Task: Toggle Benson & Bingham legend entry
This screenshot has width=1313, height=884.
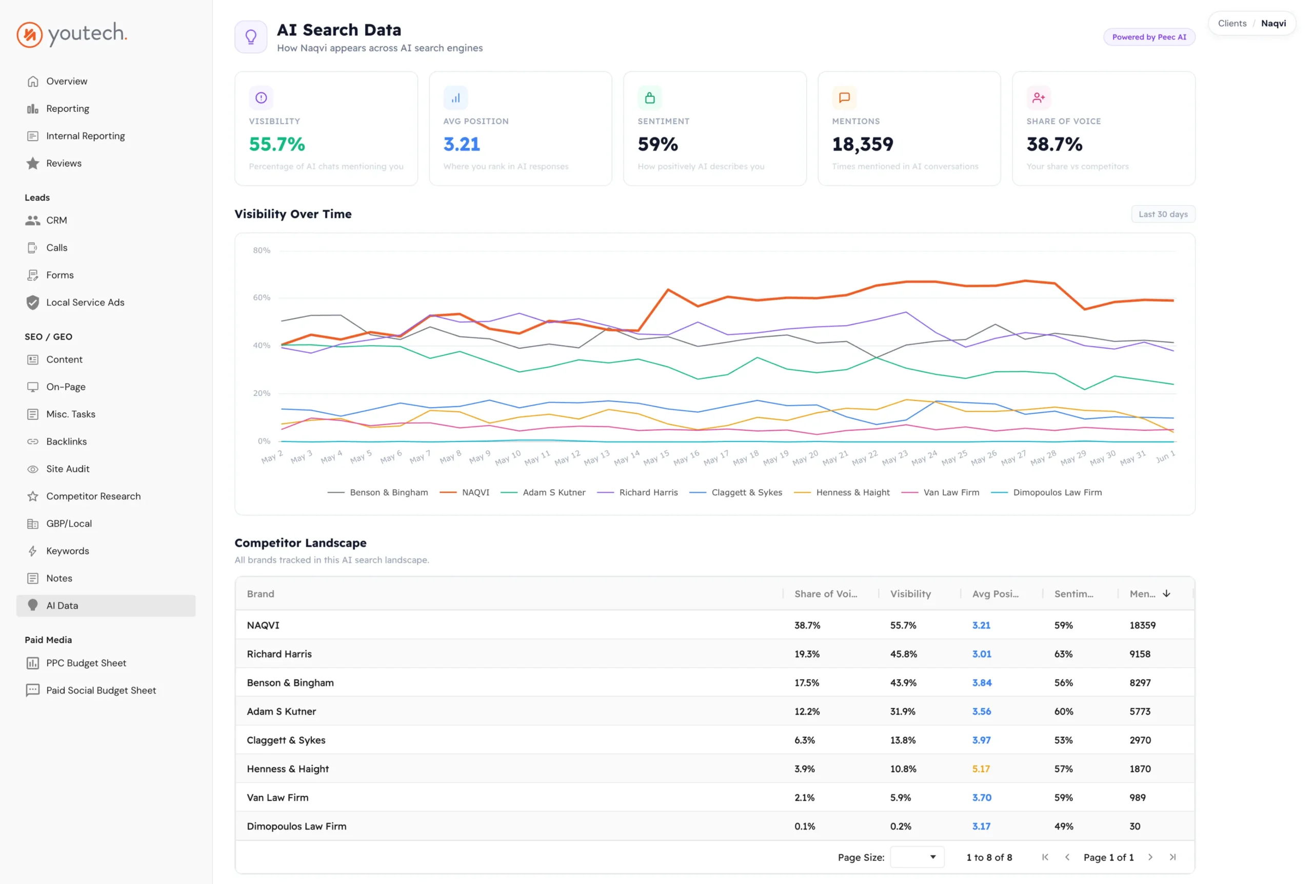Action: click(377, 493)
